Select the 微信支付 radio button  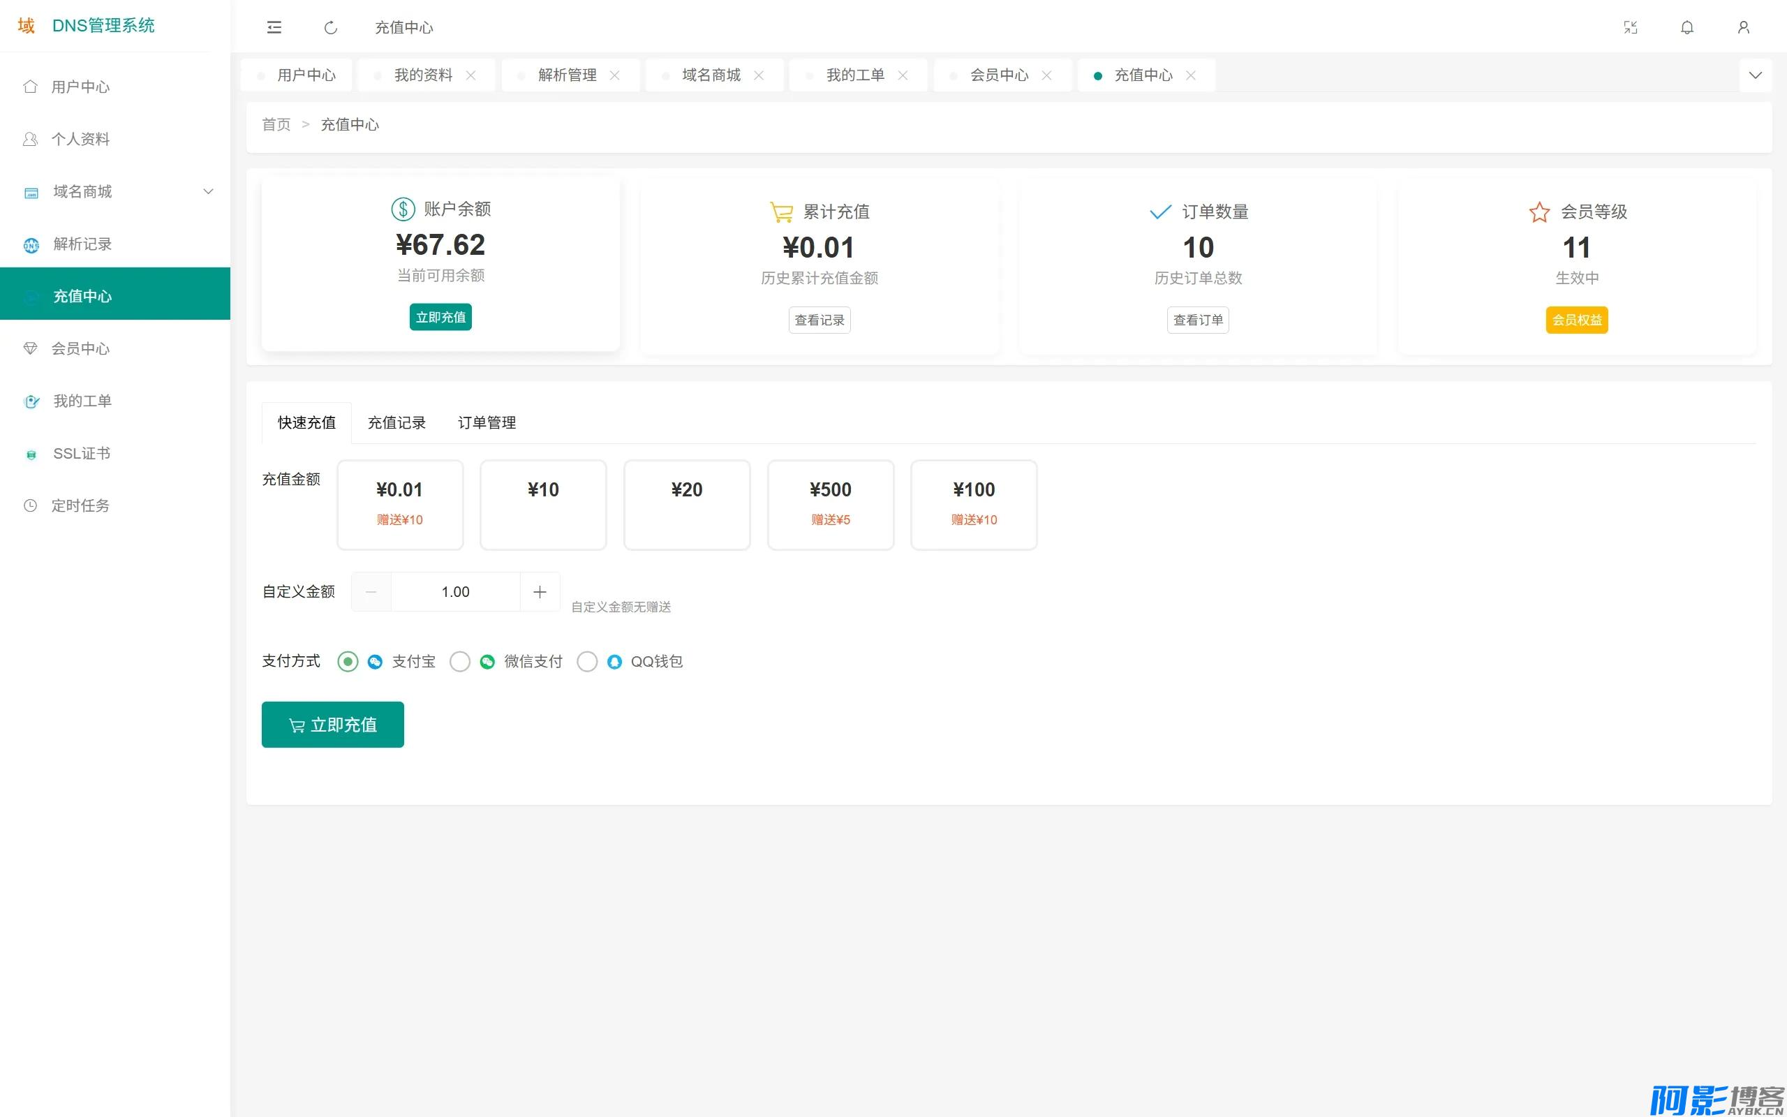460,661
